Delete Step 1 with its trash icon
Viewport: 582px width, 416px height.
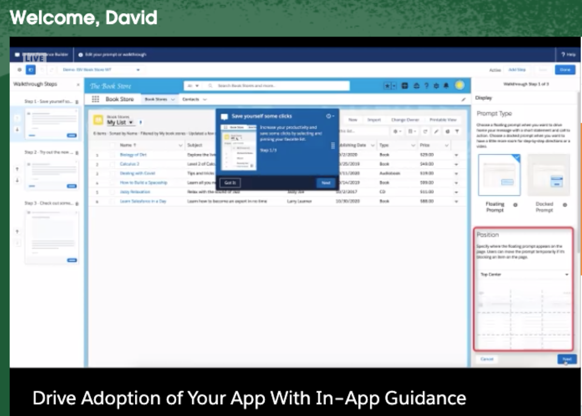tap(77, 101)
